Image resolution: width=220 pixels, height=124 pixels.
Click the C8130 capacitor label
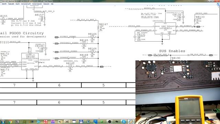pos(177,14)
